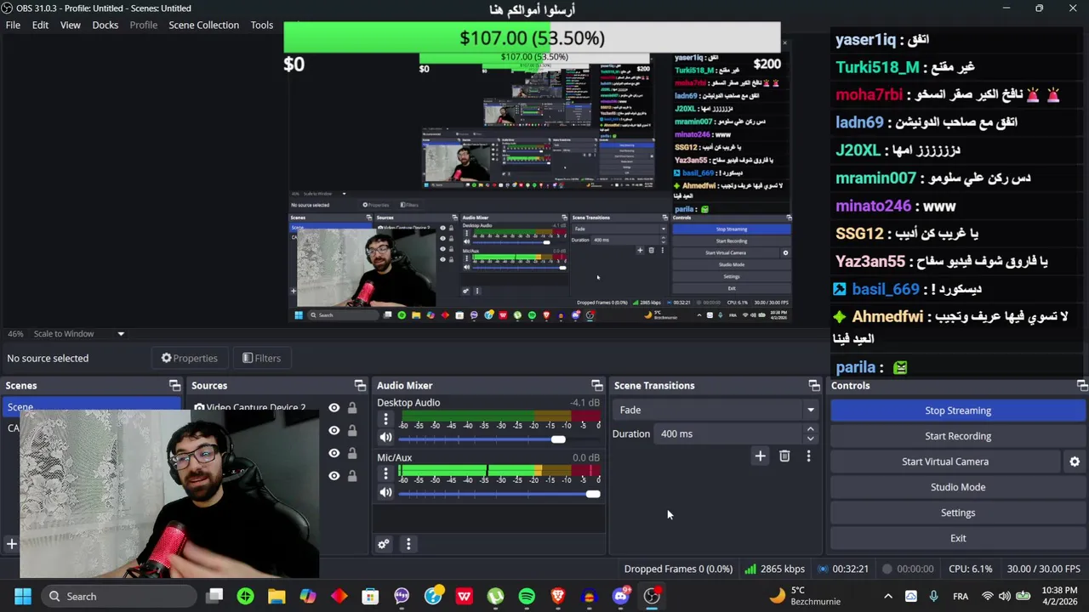Screen dimensions: 1089x612
Task: Click the Filters button above the docks
Action: (261, 359)
